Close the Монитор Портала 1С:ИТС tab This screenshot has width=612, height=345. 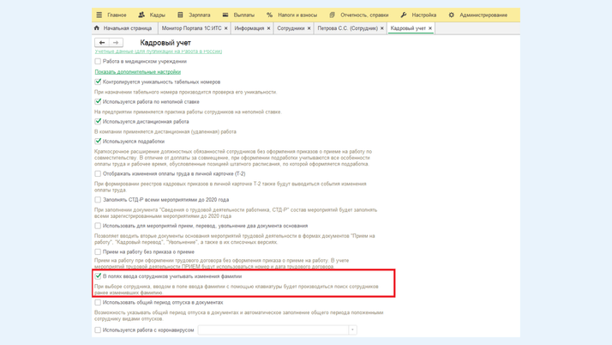[226, 28]
